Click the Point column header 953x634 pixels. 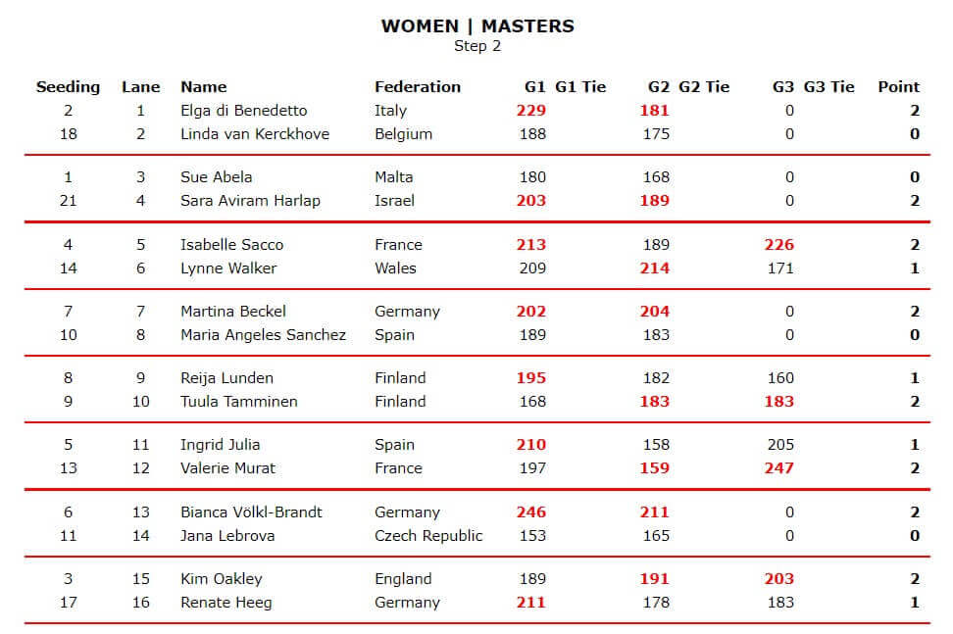898,86
